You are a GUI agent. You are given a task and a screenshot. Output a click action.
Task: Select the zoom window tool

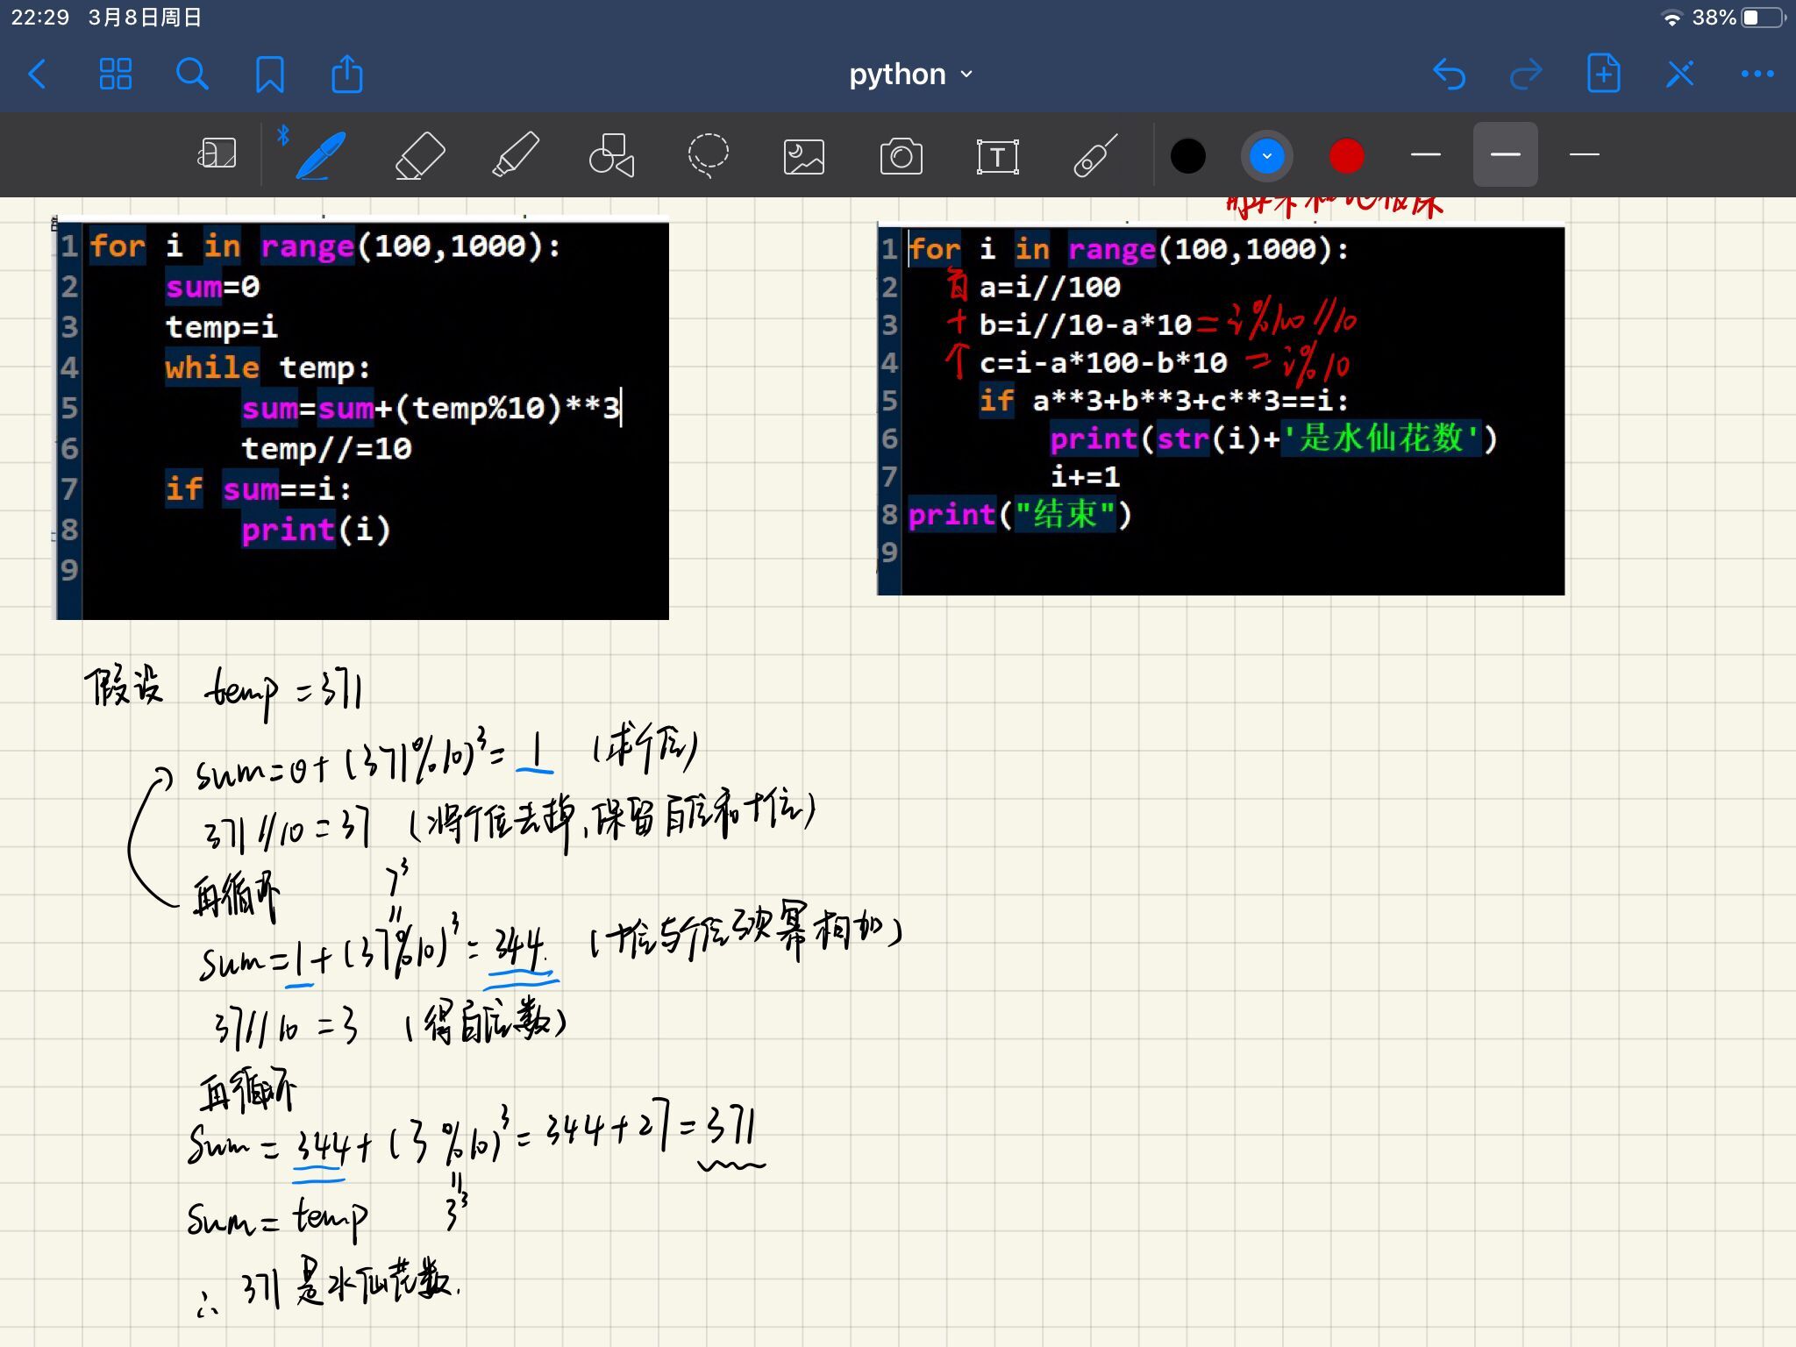pyautogui.click(x=216, y=154)
